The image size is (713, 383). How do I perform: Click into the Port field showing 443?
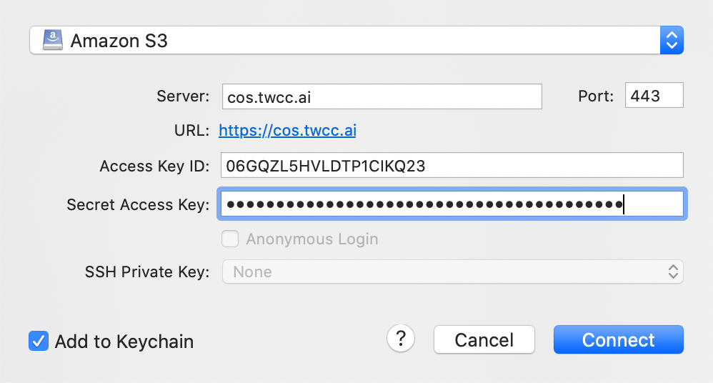coord(654,96)
